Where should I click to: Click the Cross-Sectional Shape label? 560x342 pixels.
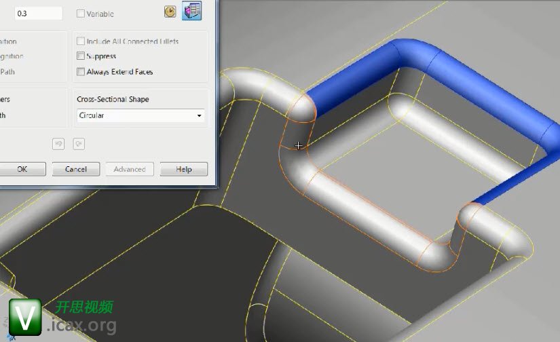click(113, 99)
